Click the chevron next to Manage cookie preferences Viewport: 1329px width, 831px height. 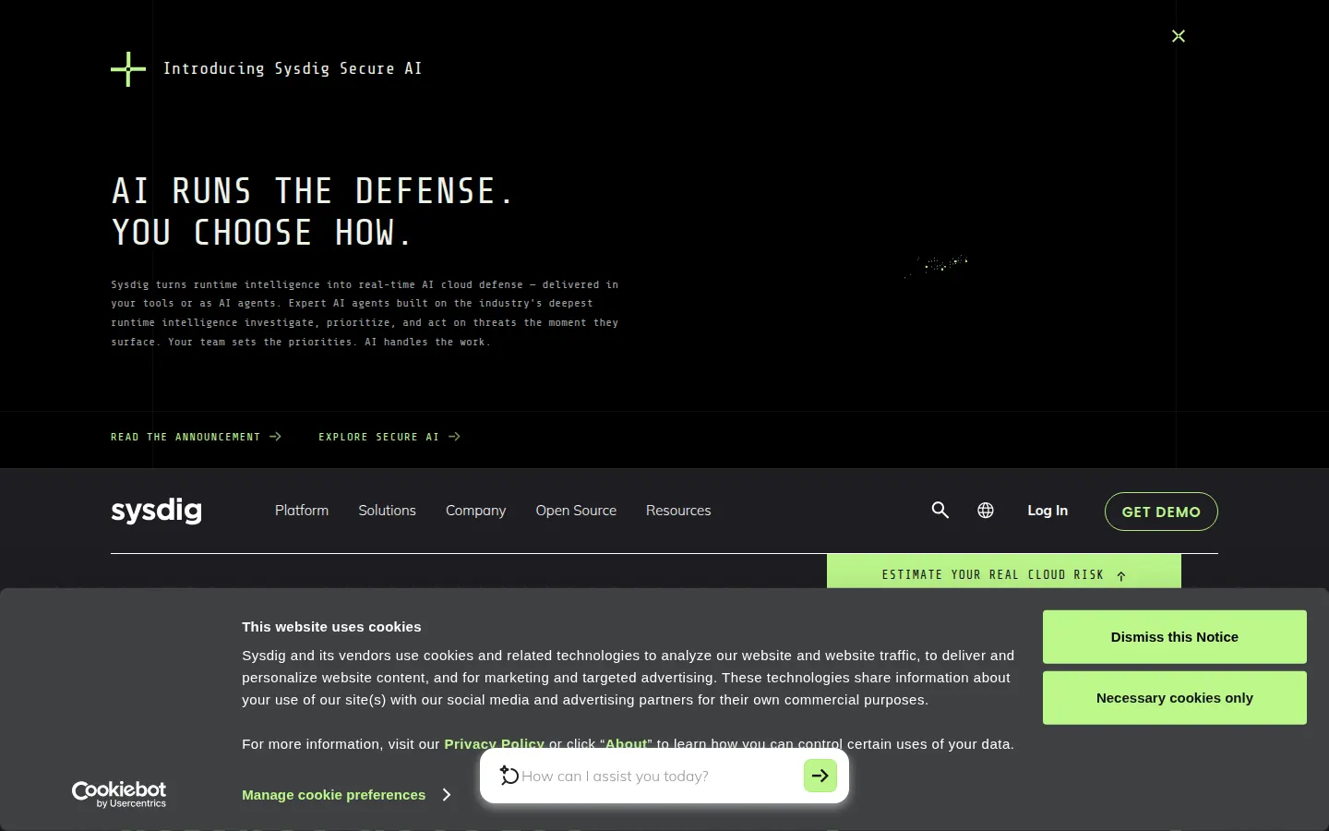tap(447, 795)
